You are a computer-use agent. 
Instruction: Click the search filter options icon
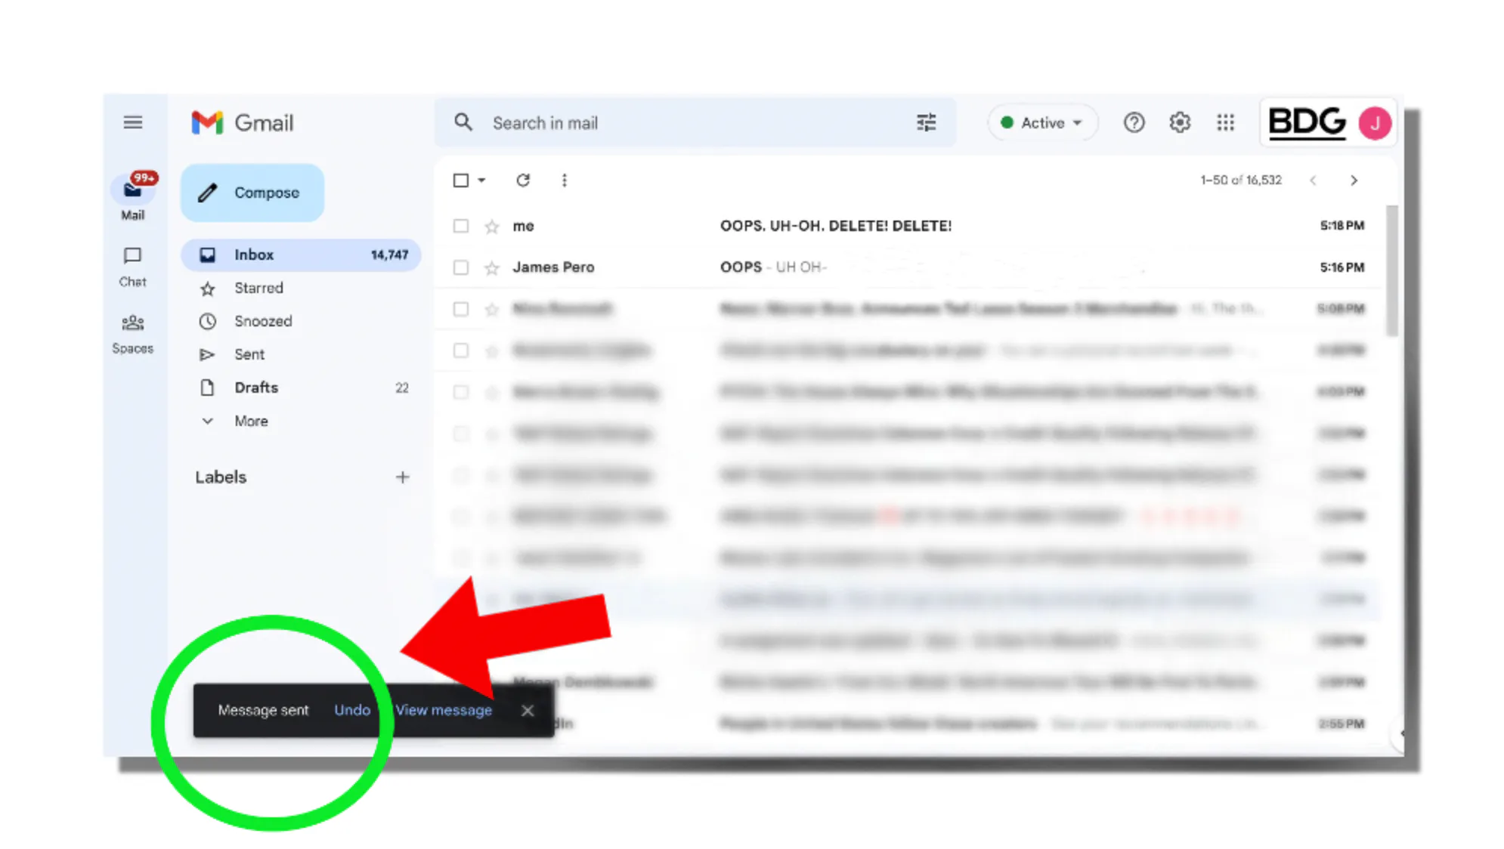[926, 122]
